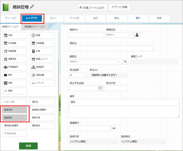Click the green 登録 button
Image resolution: width=183 pixels, height=151 pixels.
point(28,146)
